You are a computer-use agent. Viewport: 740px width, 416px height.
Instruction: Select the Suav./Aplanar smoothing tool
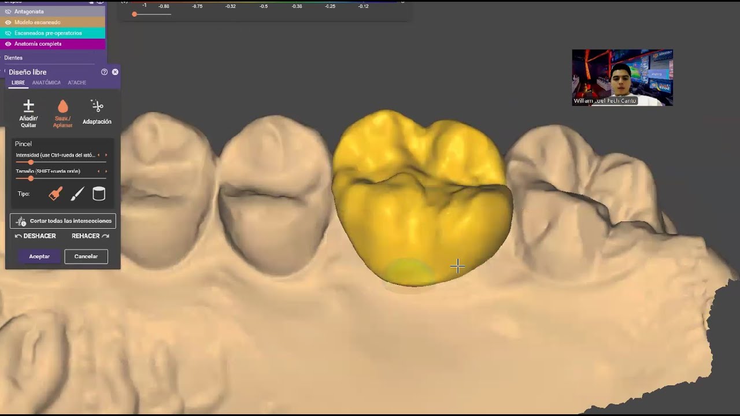point(62,113)
